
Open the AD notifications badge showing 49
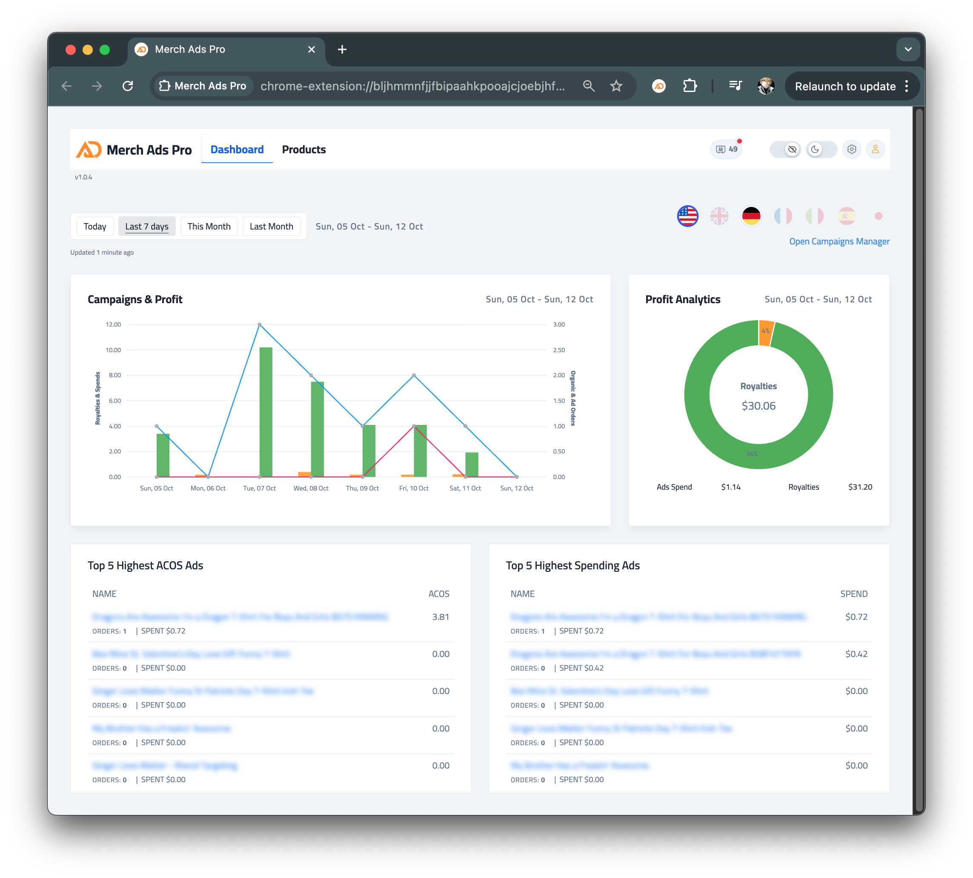tap(726, 149)
